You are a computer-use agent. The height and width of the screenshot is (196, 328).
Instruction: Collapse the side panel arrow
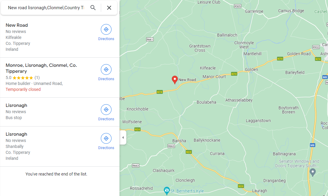point(123,137)
